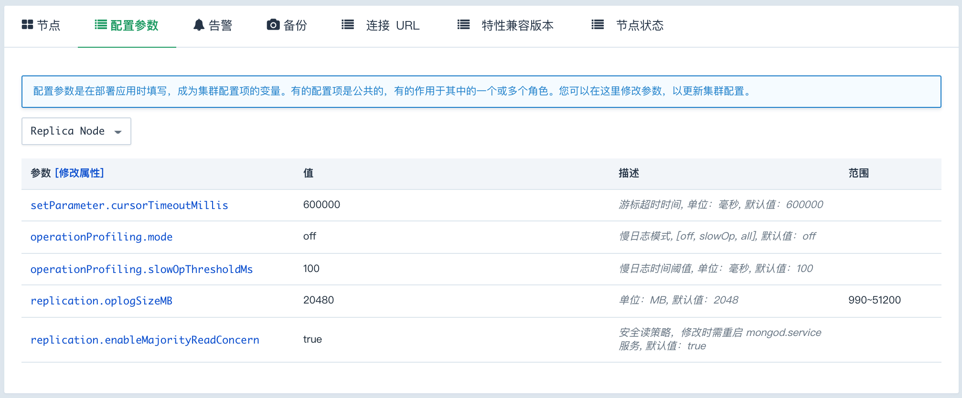
Task: Click the 安全读策略 description text
Action: 720,339
